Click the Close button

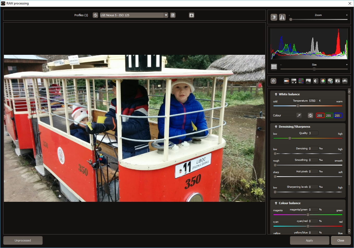pos(341,240)
